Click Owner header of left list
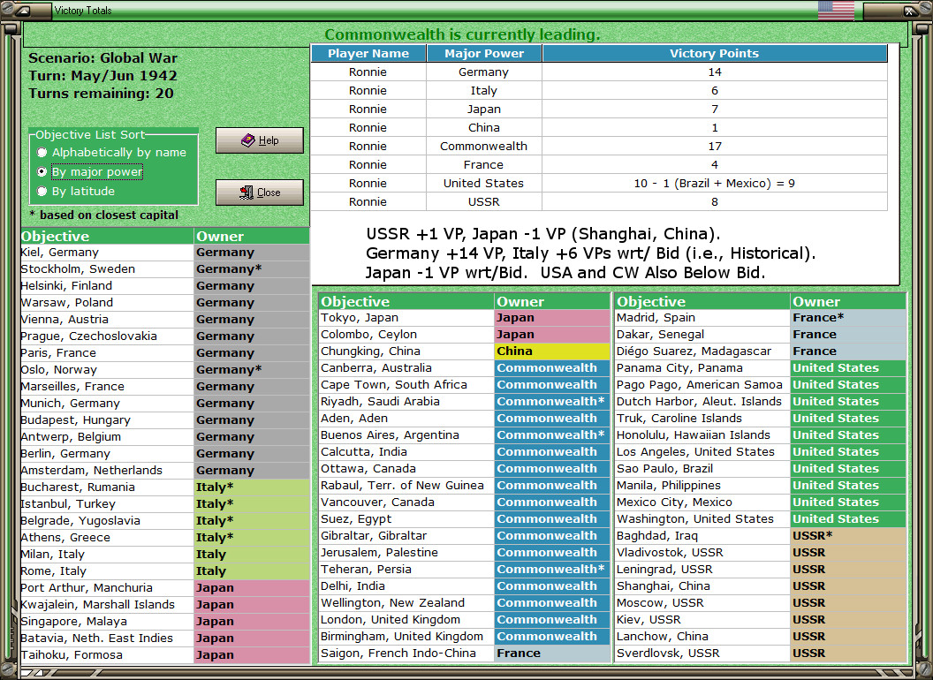This screenshot has height=680, width=933. click(x=252, y=236)
